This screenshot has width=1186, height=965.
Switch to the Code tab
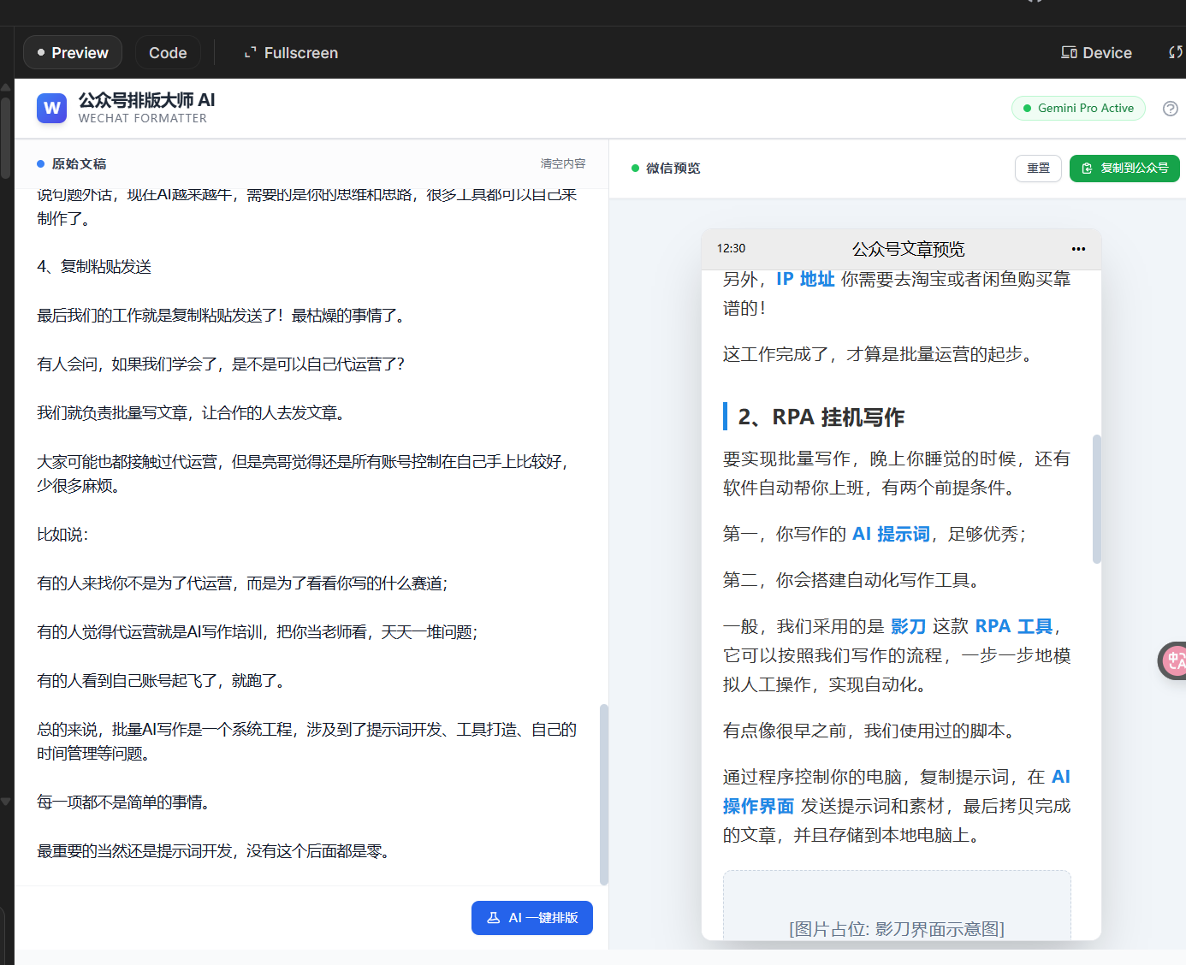coord(168,52)
